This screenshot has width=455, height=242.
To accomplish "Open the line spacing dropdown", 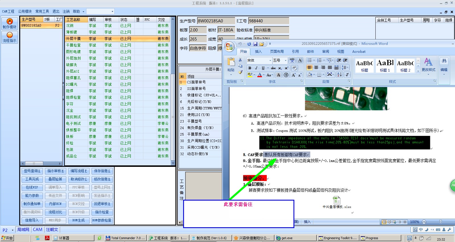I will pyautogui.click(x=345, y=68).
